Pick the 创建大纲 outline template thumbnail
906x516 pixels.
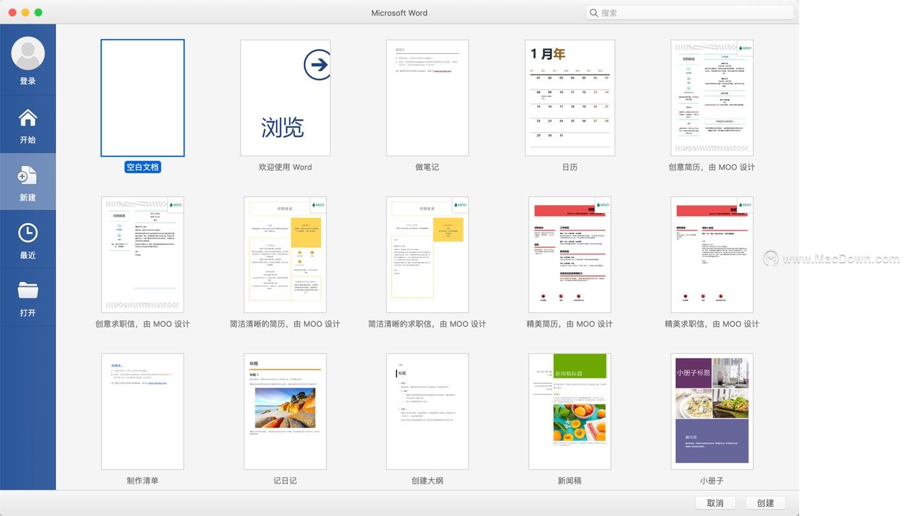click(427, 412)
